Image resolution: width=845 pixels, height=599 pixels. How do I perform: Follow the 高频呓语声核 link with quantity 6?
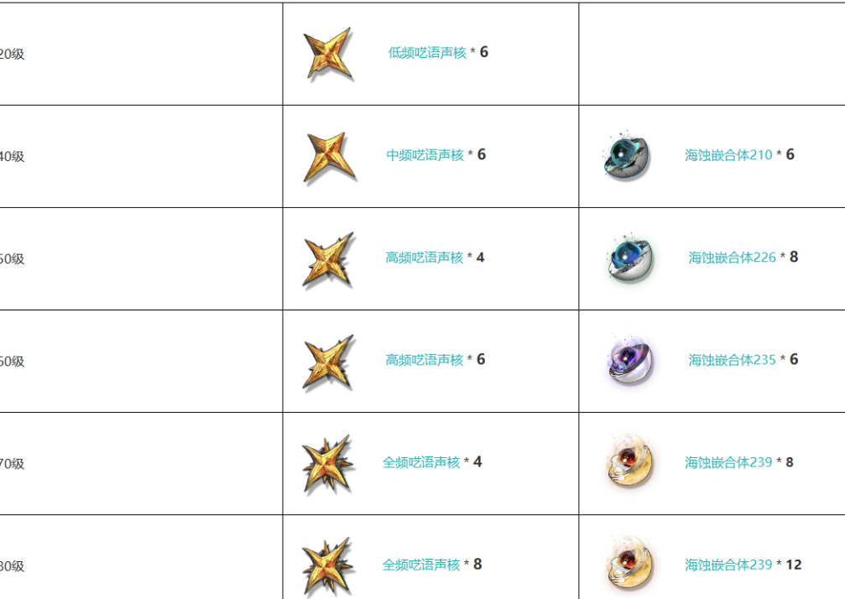tap(424, 360)
